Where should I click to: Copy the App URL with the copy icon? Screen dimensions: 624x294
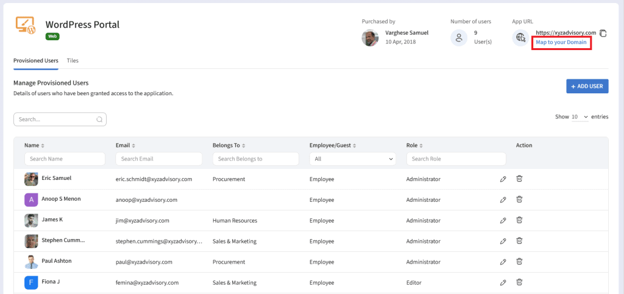[x=603, y=33]
